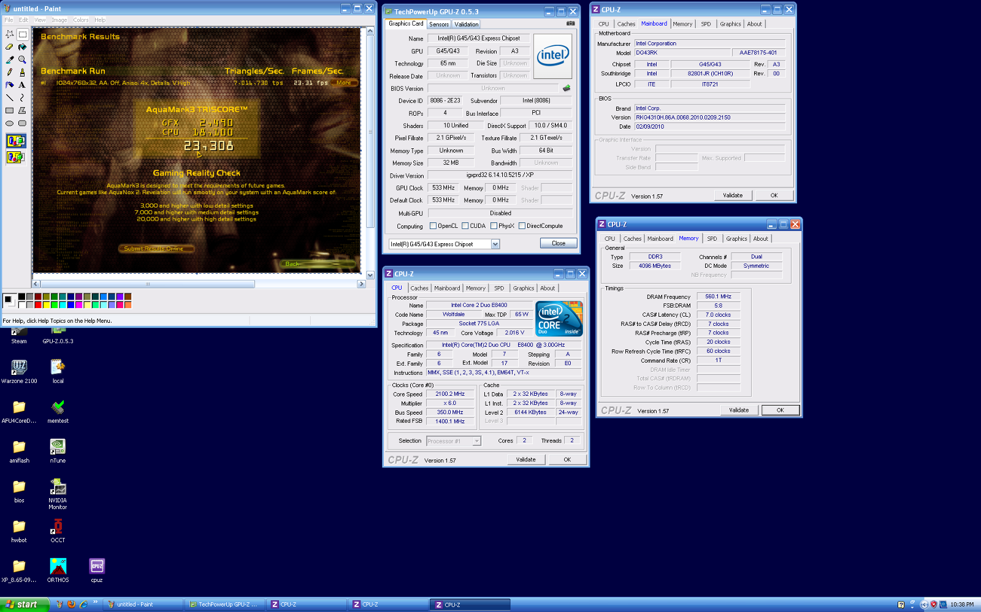The width and height of the screenshot is (981, 612).
Task: Click the DRAM Frequency 560.1 MHz value
Action: point(718,297)
